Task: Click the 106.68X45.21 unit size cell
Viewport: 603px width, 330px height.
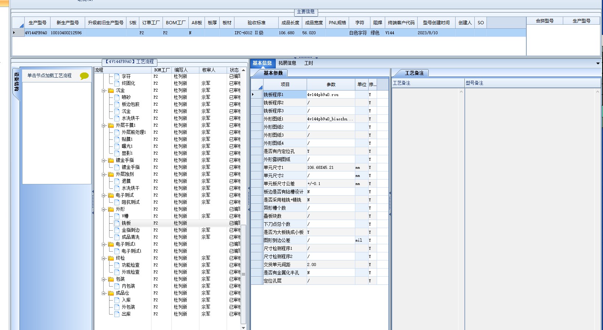Action: (x=331, y=167)
